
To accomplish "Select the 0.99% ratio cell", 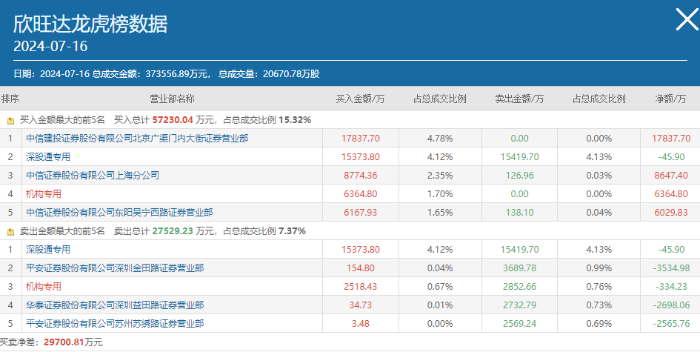I will 599,268.
